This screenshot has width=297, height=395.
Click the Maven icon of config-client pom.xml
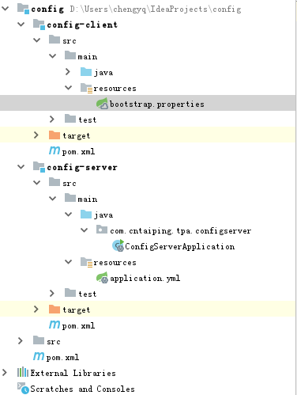coord(55,150)
